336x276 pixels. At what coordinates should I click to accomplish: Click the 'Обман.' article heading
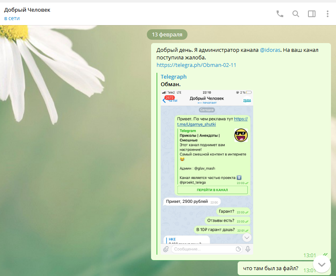pyautogui.click(x=171, y=84)
